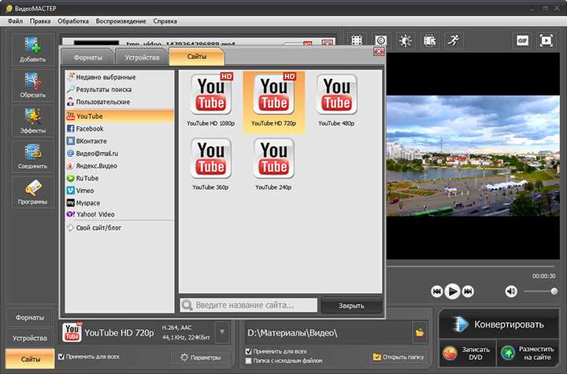Click the Добавить add video icon
This screenshot has width=567, height=374.
32,50
